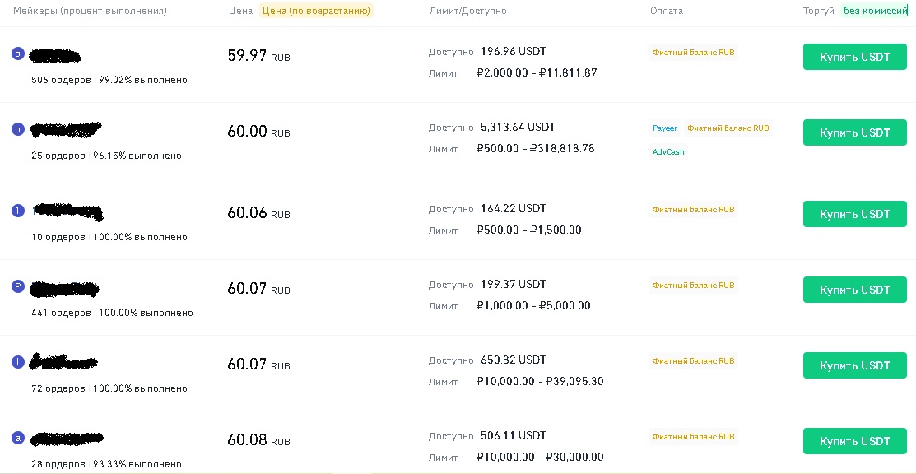Click the avatar icon of the 59.97 RUB maker

point(18,53)
